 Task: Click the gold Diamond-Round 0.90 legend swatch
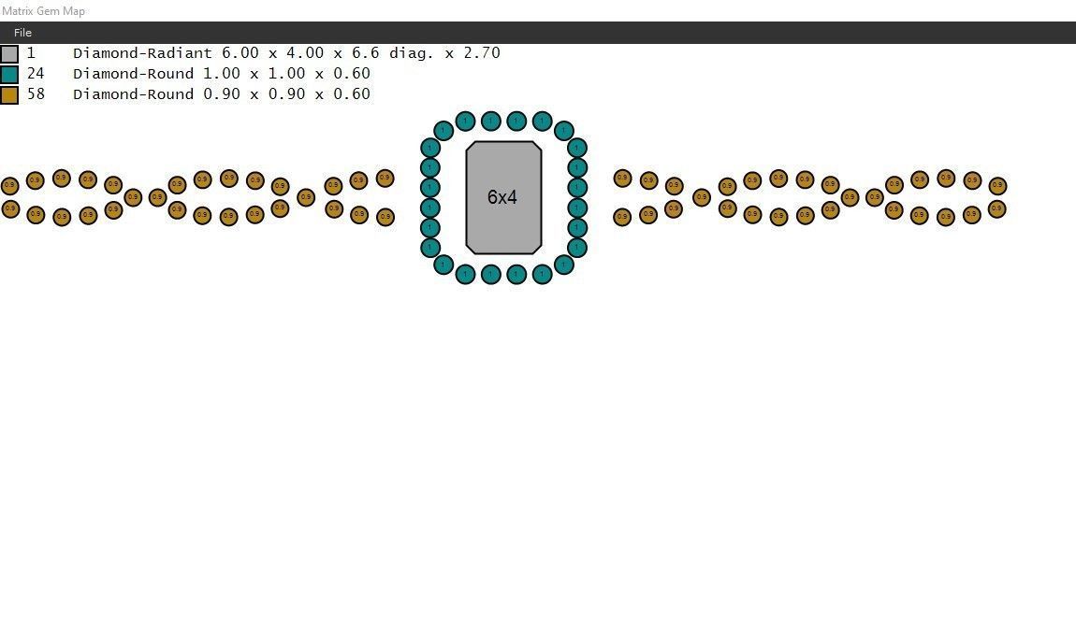9,94
